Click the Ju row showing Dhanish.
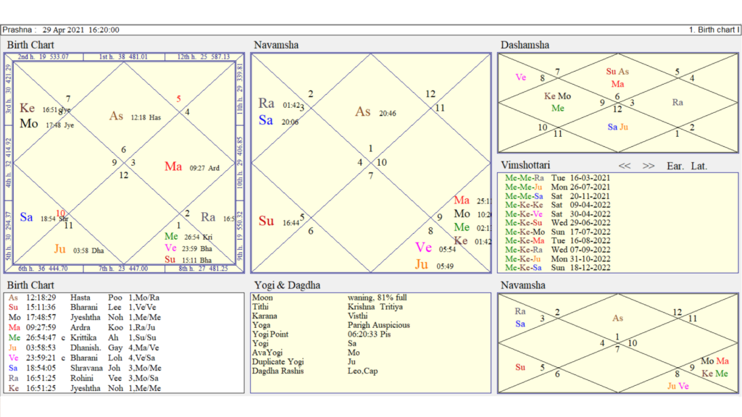Viewport: 742px width, 417px height. pyautogui.click(x=83, y=347)
